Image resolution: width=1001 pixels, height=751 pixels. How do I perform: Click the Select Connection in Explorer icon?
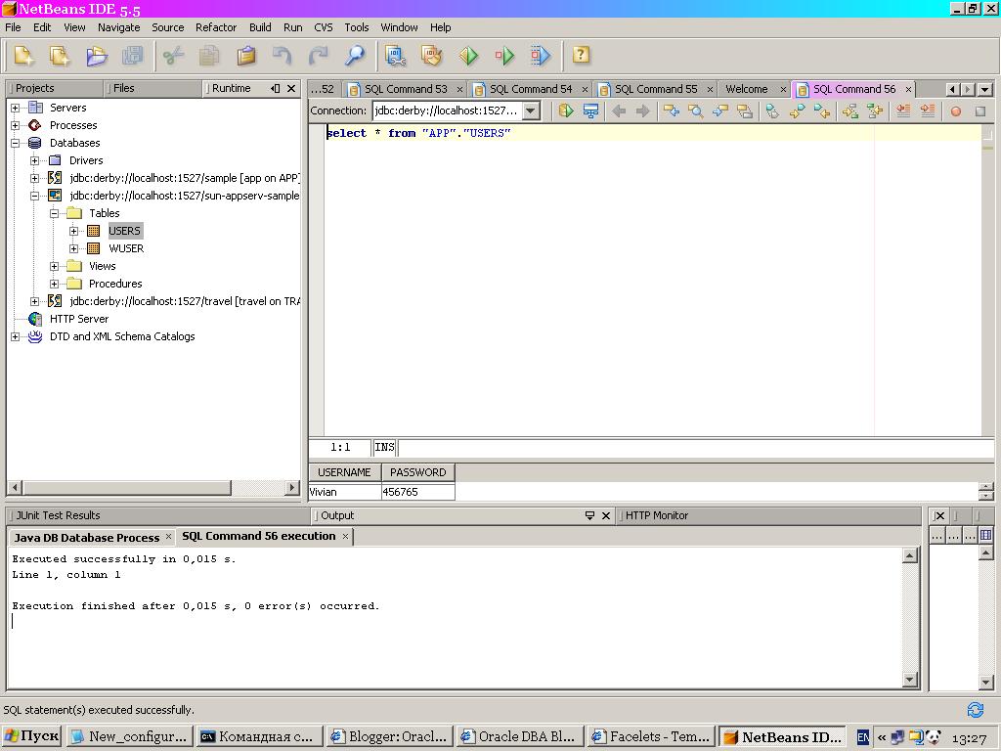[x=591, y=111]
